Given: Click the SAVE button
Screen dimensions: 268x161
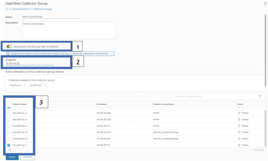Looking at the screenshot, I should pyautogui.click(x=12, y=157).
